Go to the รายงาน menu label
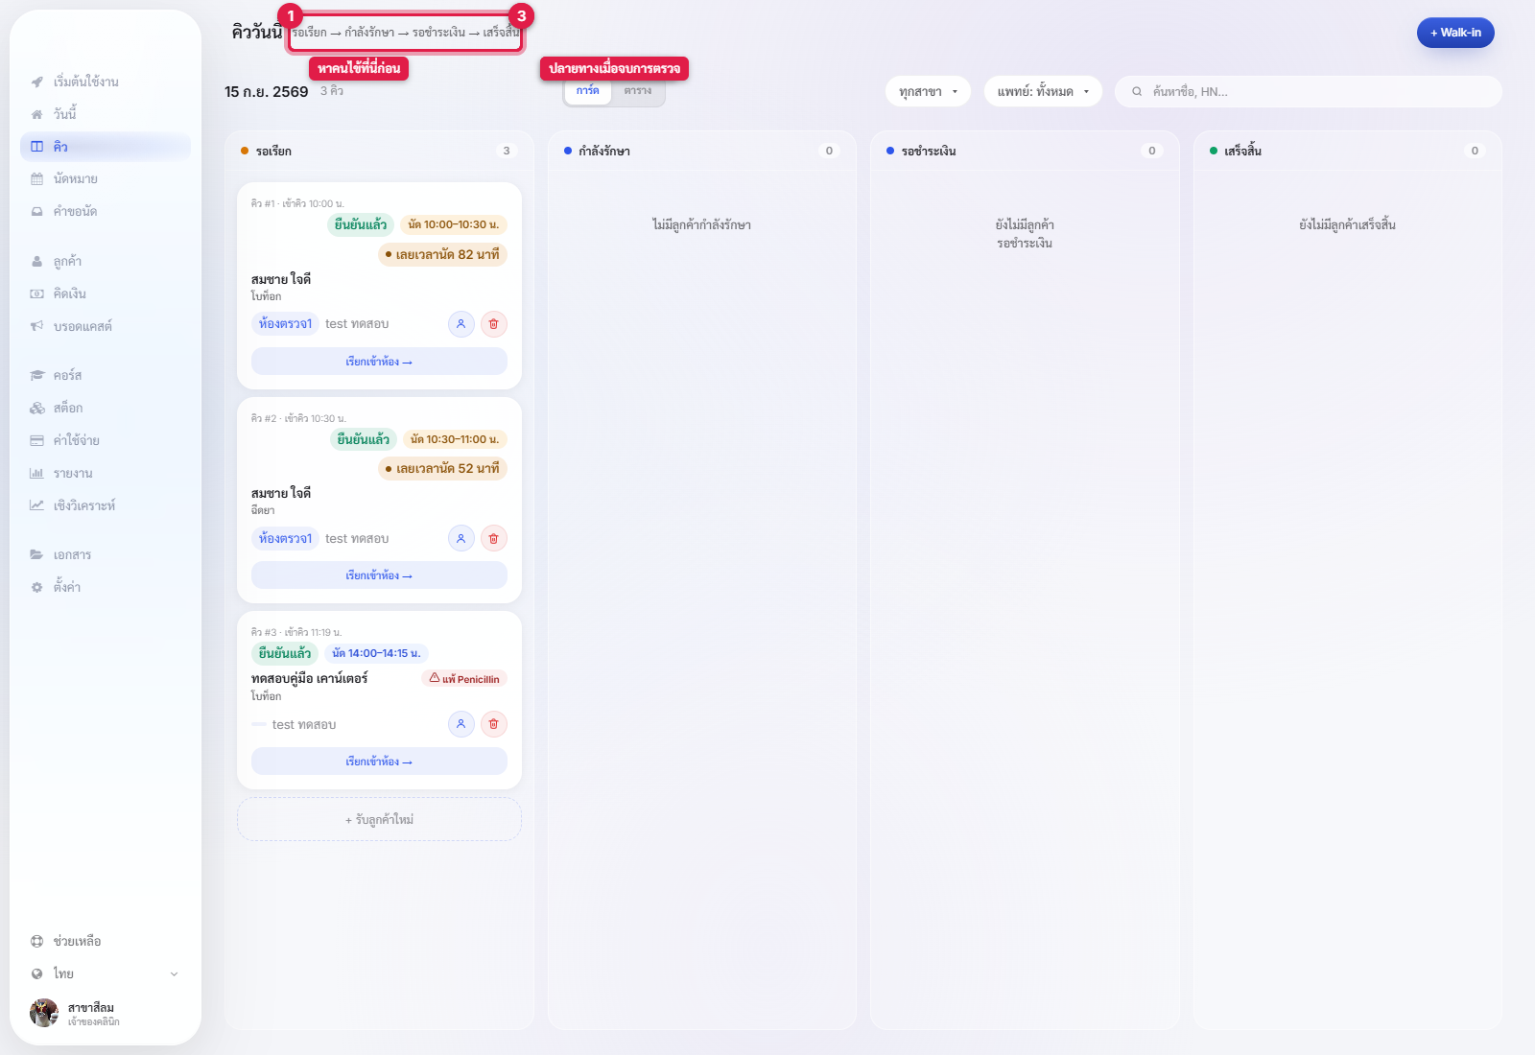1535x1055 pixels. [x=73, y=473]
